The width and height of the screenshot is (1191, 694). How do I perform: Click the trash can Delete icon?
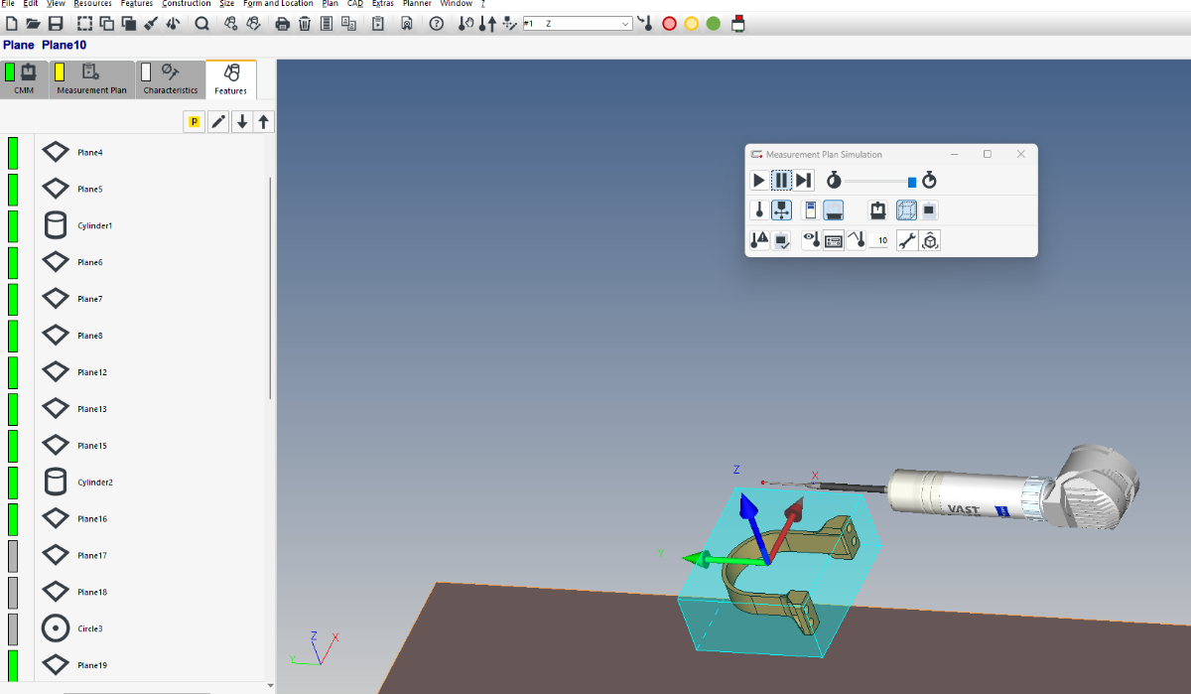tap(305, 23)
